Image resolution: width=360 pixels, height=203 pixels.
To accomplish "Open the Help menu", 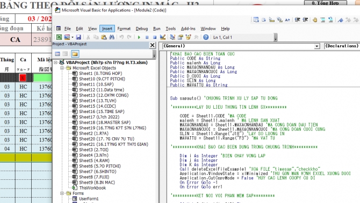I will 225,29.
